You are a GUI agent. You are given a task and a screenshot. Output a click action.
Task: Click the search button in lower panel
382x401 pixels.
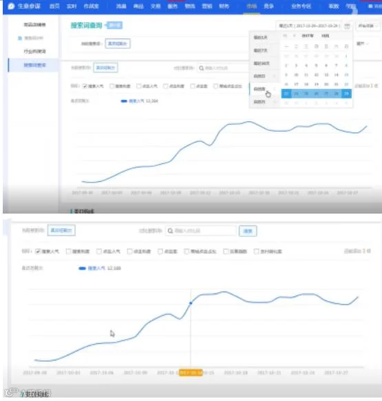(x=248, y=231)
